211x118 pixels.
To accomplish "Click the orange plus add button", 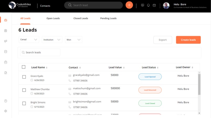I will pos(129,5).
